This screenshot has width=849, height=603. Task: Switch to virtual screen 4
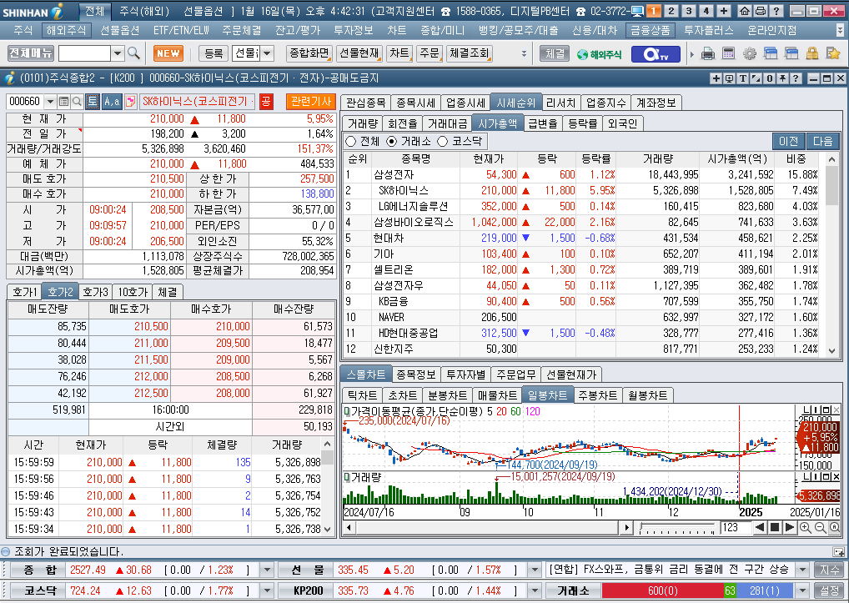(x=706, y=11)
